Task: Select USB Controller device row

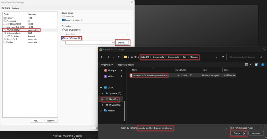Action: coord(30,36)
